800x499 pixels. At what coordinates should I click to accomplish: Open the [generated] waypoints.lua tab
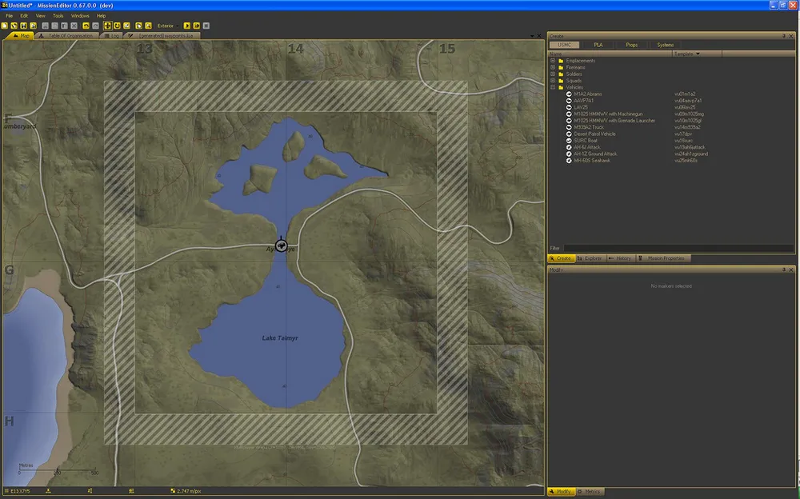162,36
